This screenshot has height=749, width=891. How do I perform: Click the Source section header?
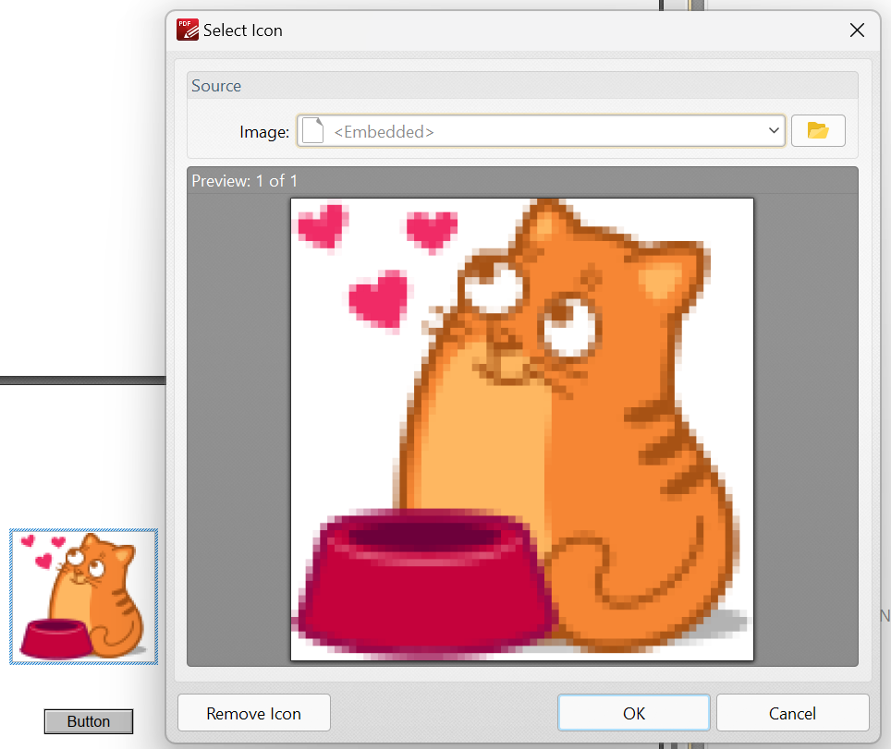pos(216,86)
